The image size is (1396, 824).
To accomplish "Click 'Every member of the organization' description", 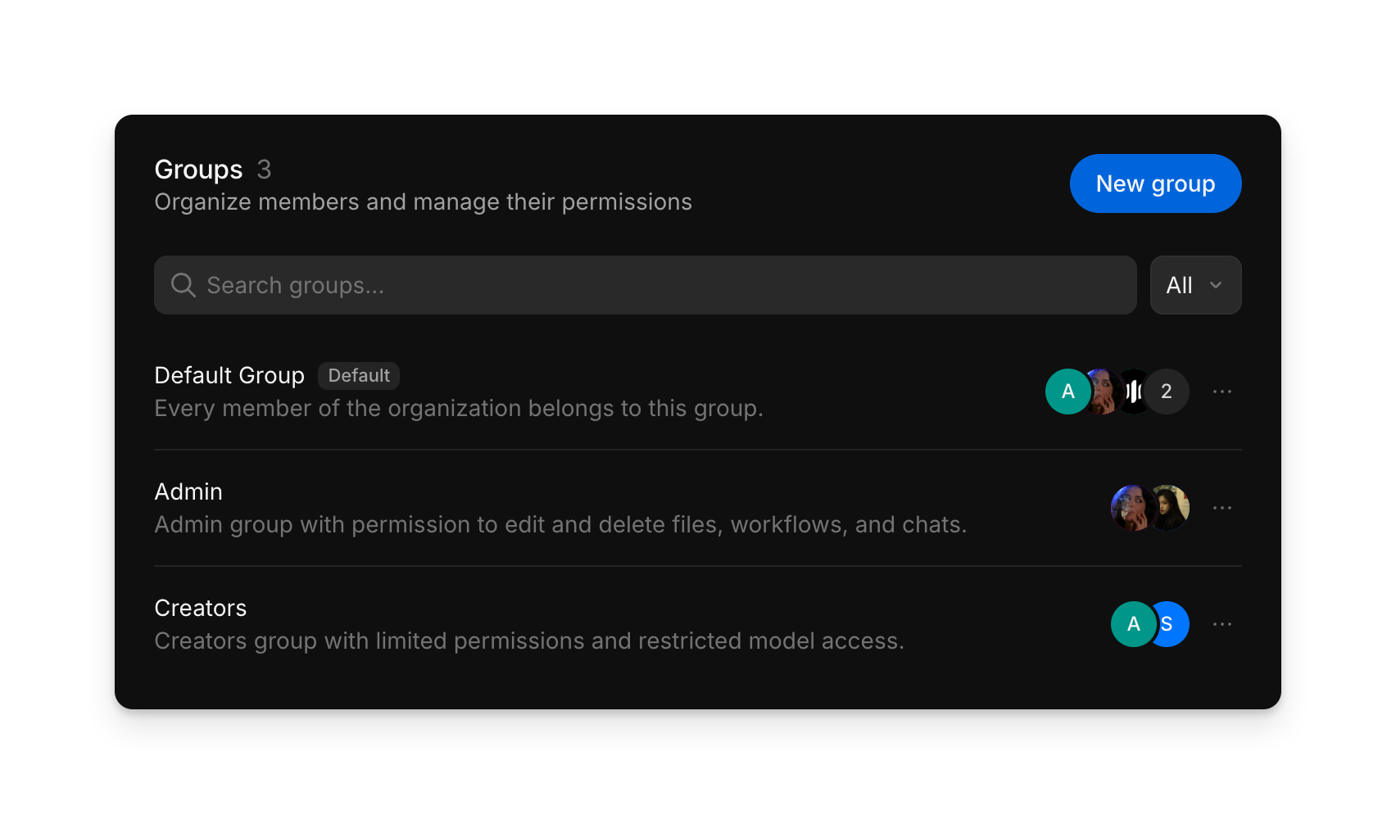I will 459,408.
